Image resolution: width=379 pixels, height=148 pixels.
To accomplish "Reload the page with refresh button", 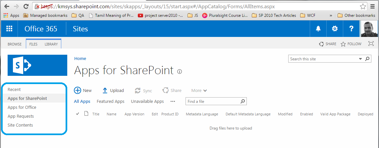I will point(26,7).
